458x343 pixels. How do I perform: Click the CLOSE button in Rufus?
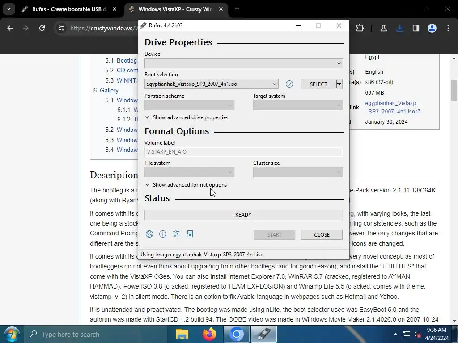322,235
